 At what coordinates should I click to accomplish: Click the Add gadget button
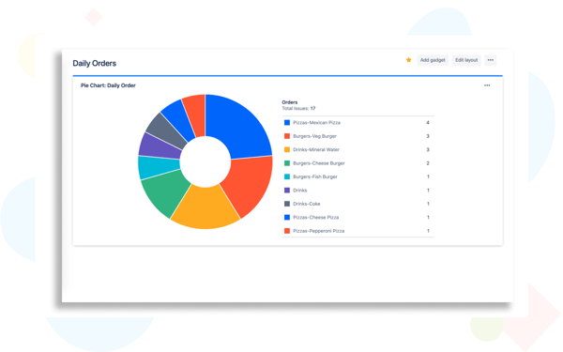(x=433, y=60)
